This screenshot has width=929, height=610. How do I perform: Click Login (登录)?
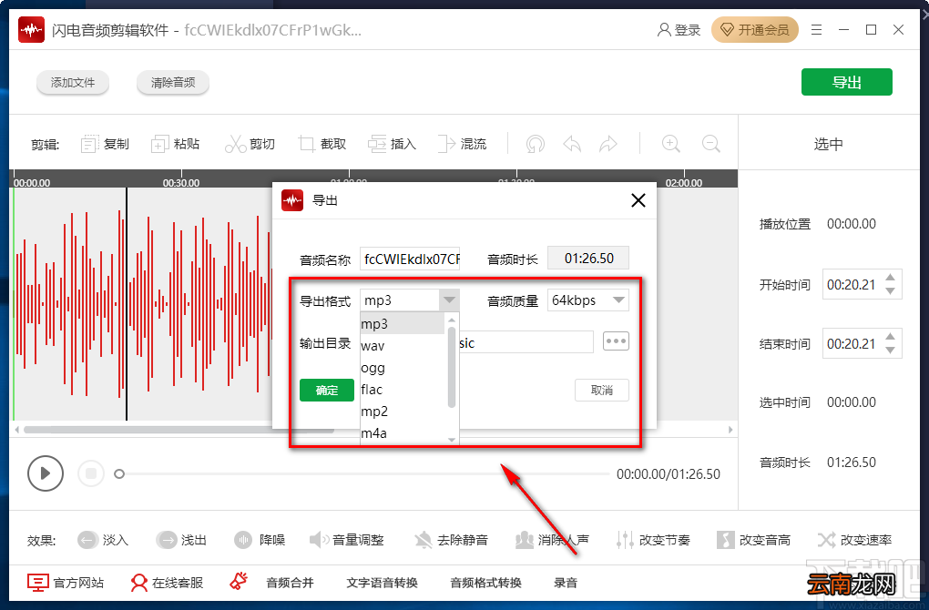point(679,30)
